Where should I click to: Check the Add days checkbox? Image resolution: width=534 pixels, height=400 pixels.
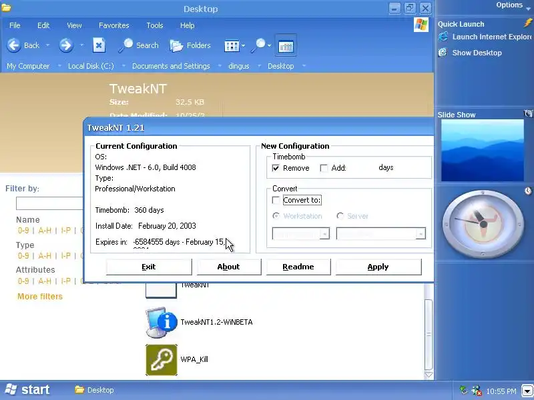pos(324,168)
